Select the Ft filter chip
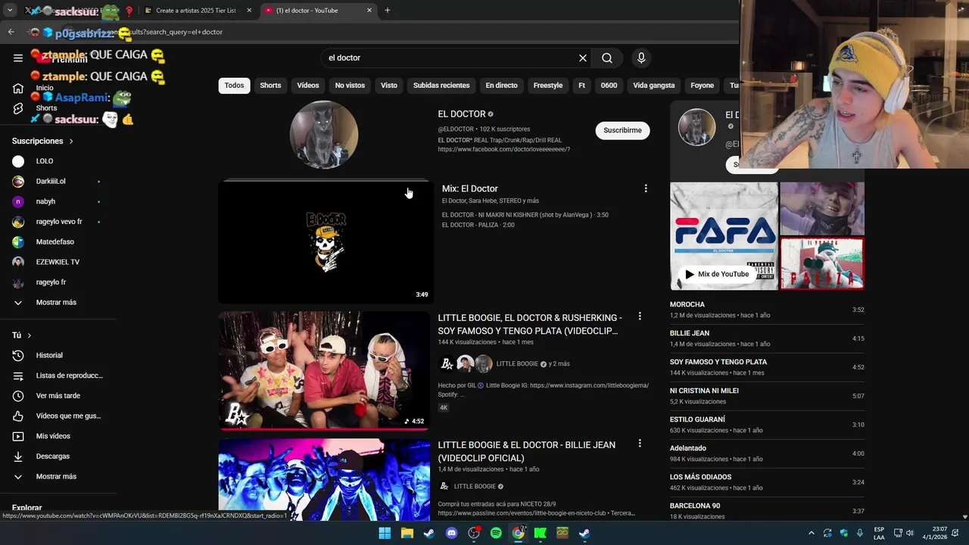 581,86
